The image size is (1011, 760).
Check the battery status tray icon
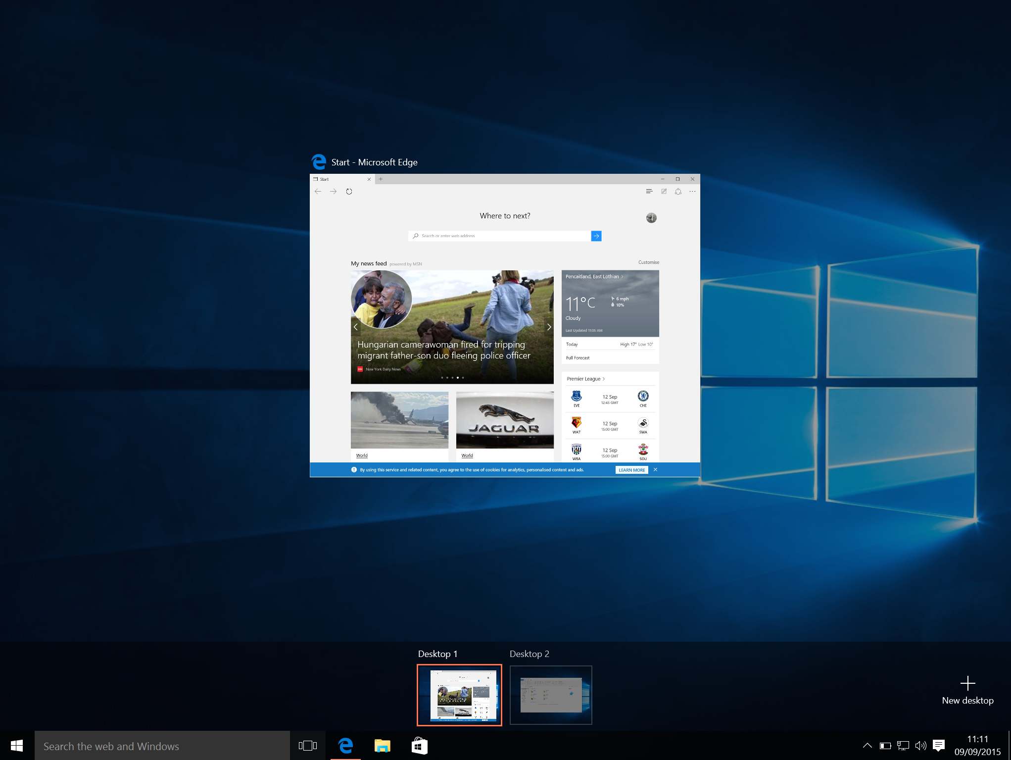point(885,746)
